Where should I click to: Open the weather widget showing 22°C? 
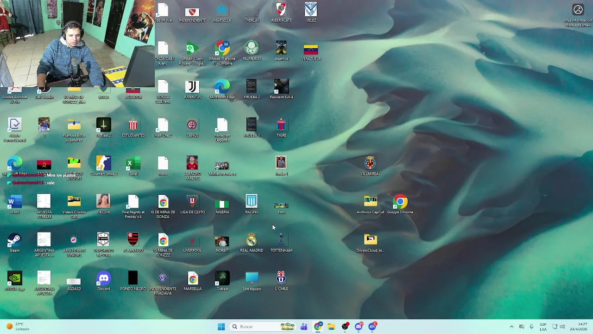coord(17,327)
